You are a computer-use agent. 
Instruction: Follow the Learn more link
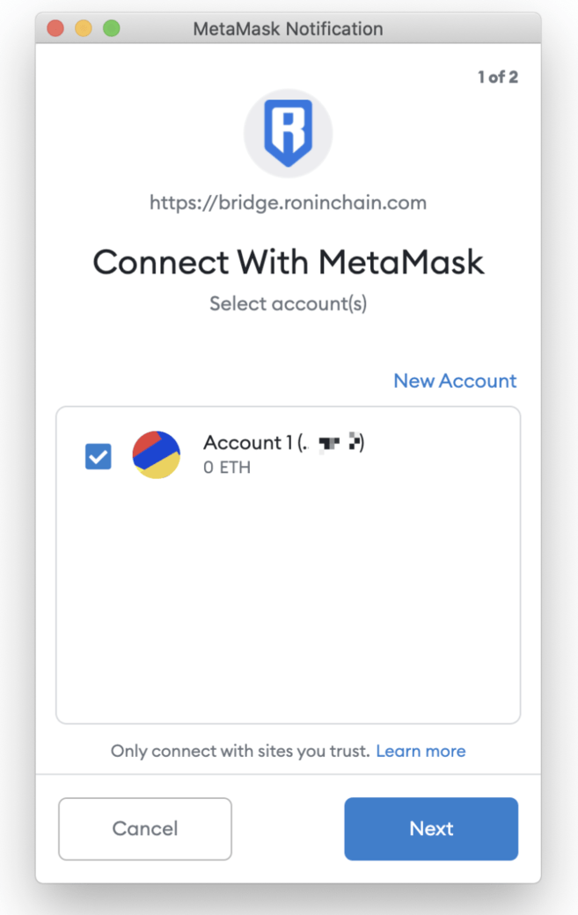click(x=421, y=751)
